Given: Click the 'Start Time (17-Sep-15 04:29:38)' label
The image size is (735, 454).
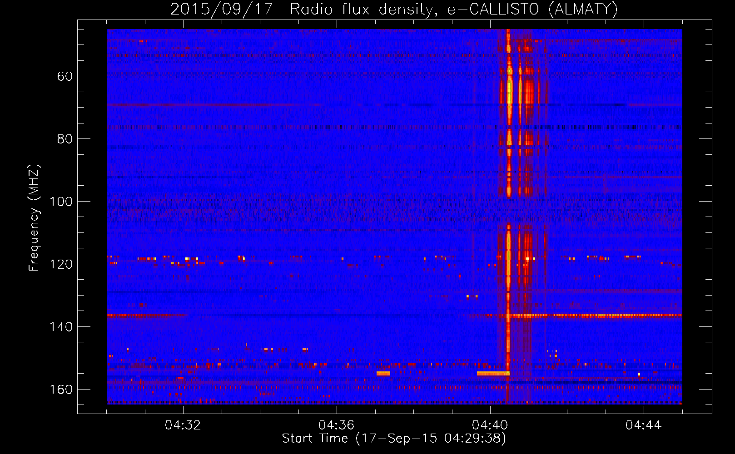Looking at the screenshot, I should [394, 439].
